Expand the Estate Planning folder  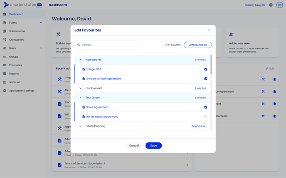(81, 126)
